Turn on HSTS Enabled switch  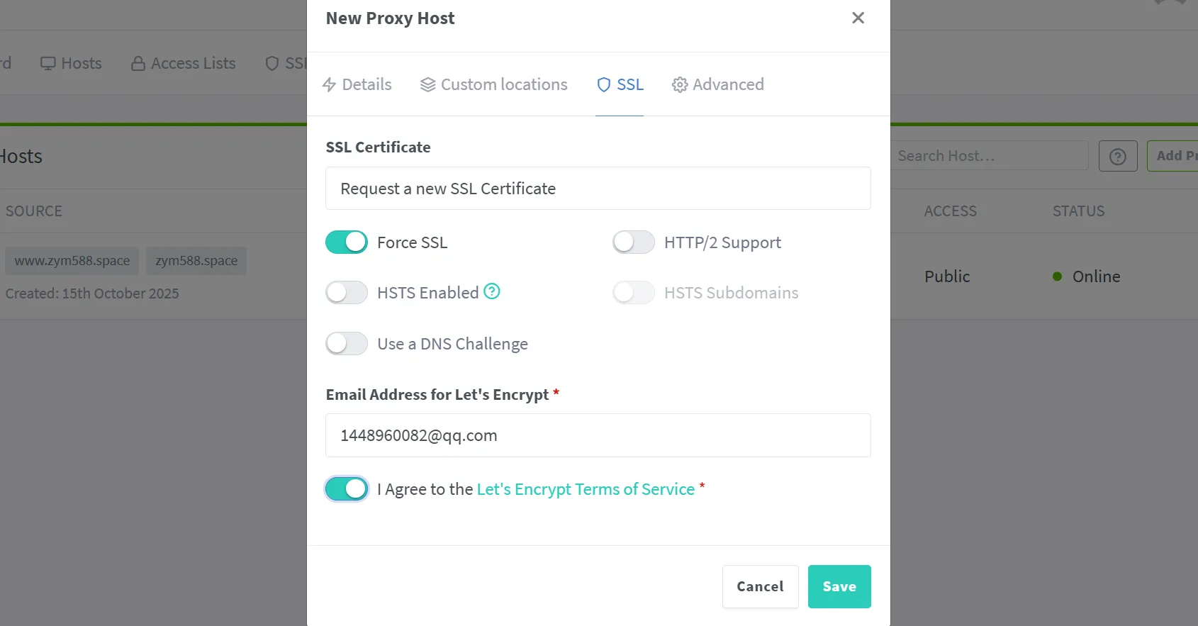(347, 293)
